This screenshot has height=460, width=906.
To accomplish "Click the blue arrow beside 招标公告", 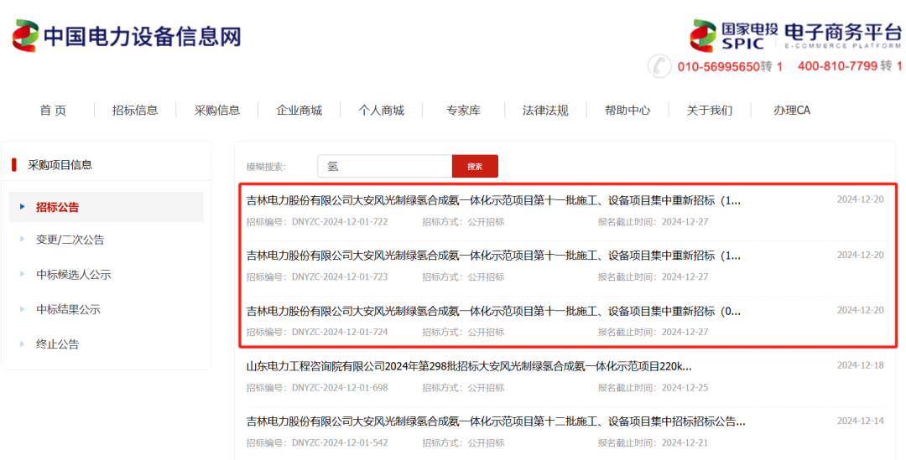I will (22, 207).
